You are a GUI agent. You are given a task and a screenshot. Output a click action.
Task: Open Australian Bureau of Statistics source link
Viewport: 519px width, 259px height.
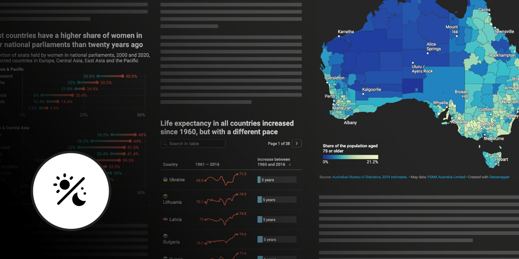369,177
